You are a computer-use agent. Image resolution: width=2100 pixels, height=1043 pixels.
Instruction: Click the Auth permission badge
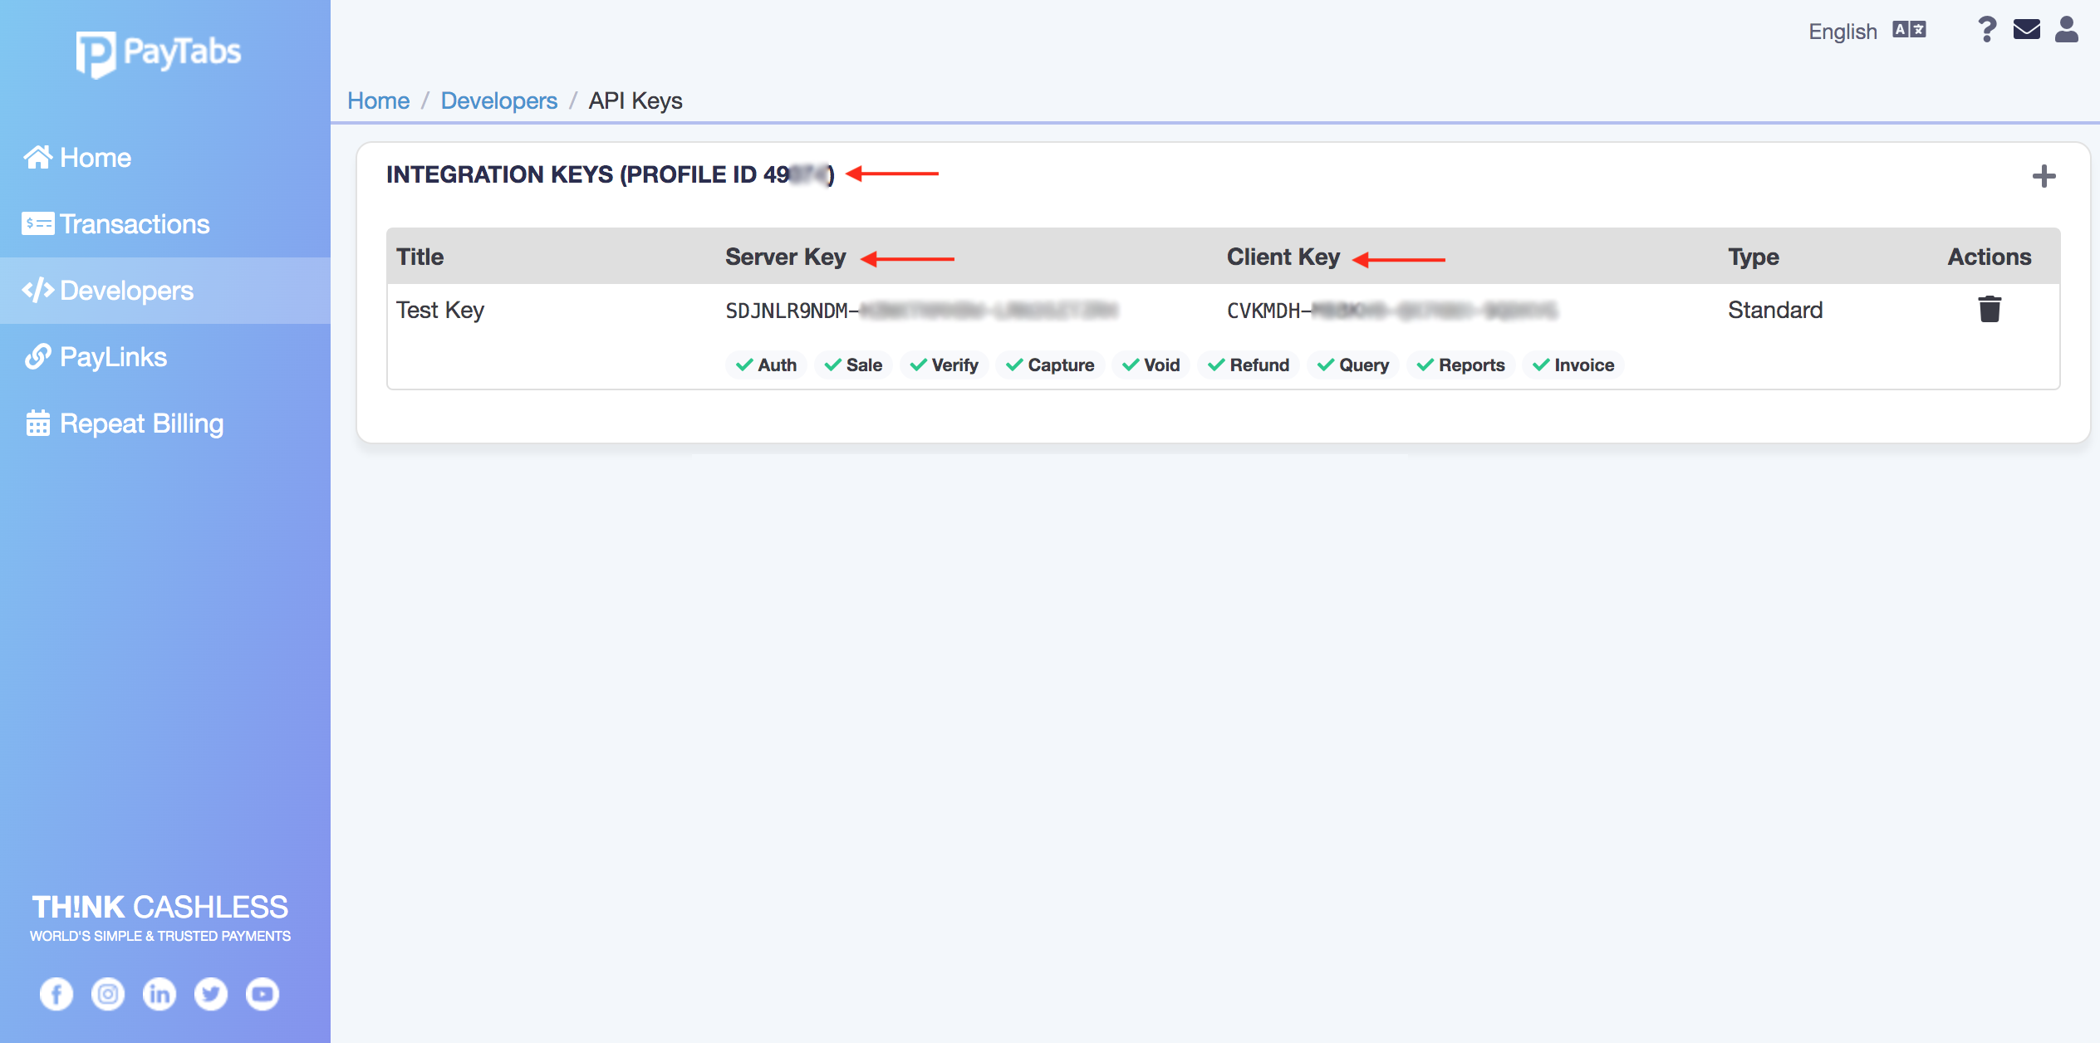point(766,365)
